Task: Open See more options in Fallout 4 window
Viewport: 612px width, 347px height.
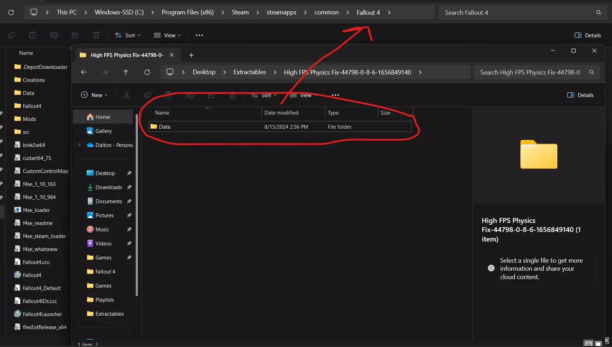Action: click(199, 35)
